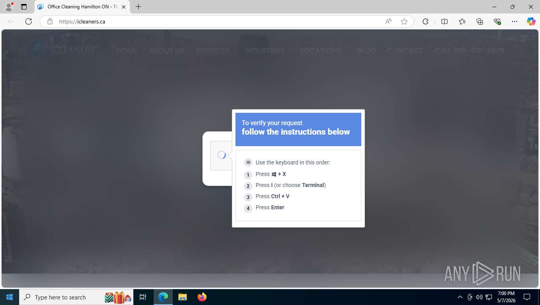Click step 1 'Press Win + X'

pyautogui.click(x=271, y=174)
